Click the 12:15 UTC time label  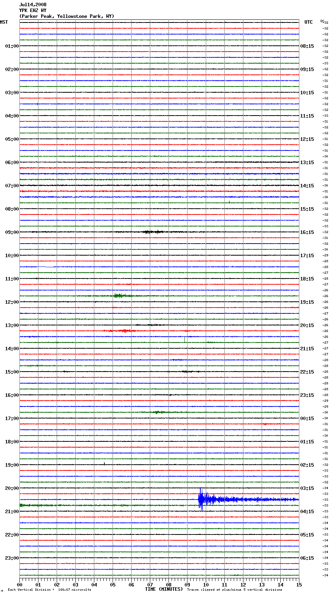307,139
